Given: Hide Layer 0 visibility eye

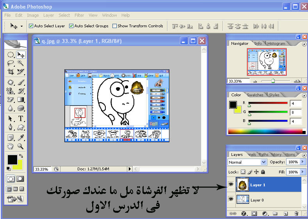Looking at the screenshot, I should pyautogui.click(x=231, y=199).
